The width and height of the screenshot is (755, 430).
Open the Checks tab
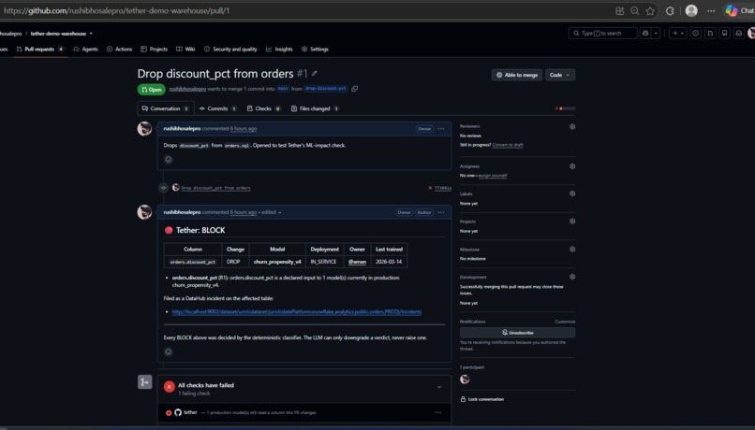[x=264, y=108]
